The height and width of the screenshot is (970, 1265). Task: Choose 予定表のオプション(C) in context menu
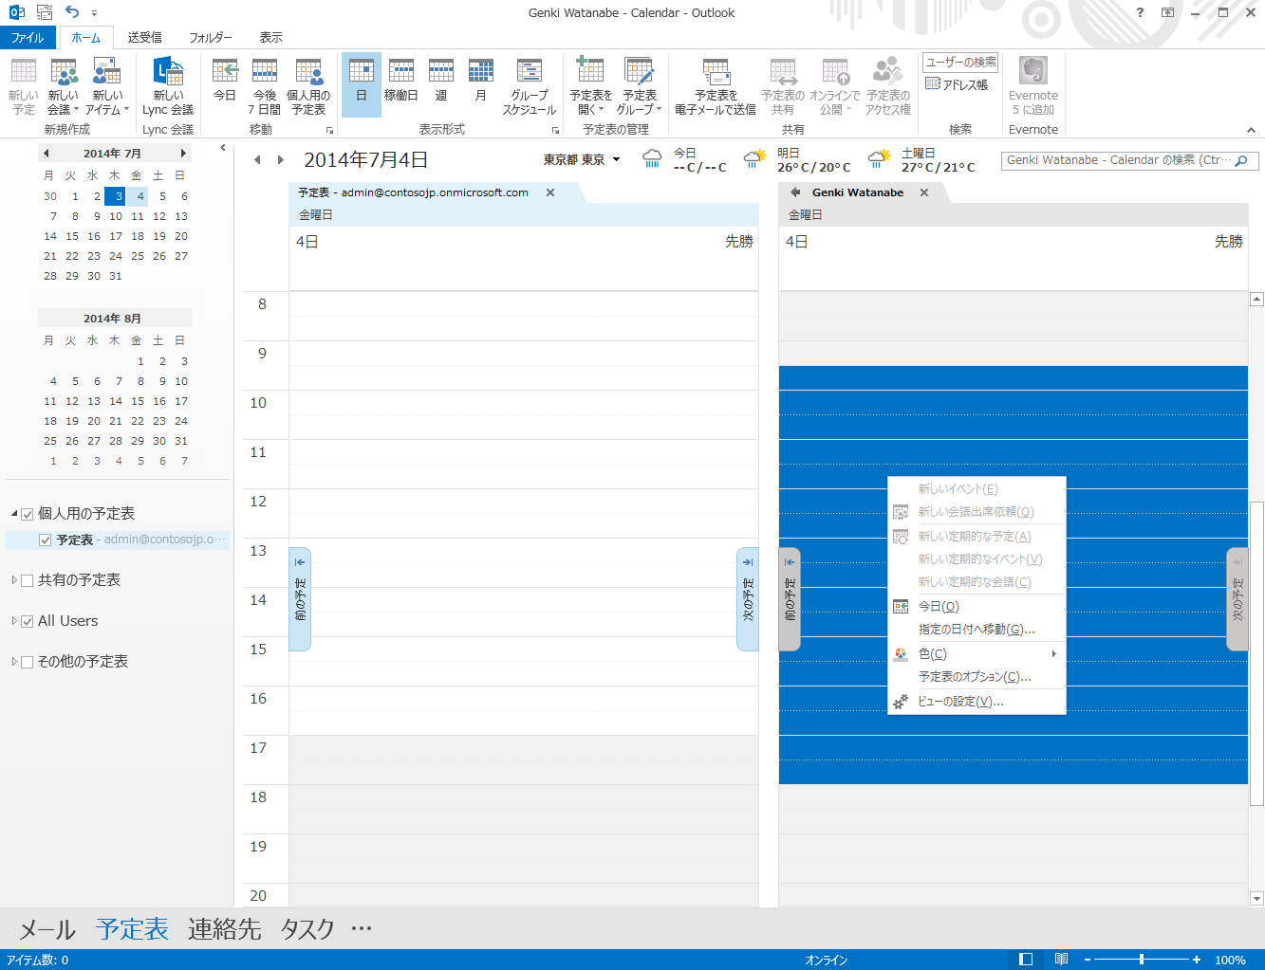tap(977, 677)
